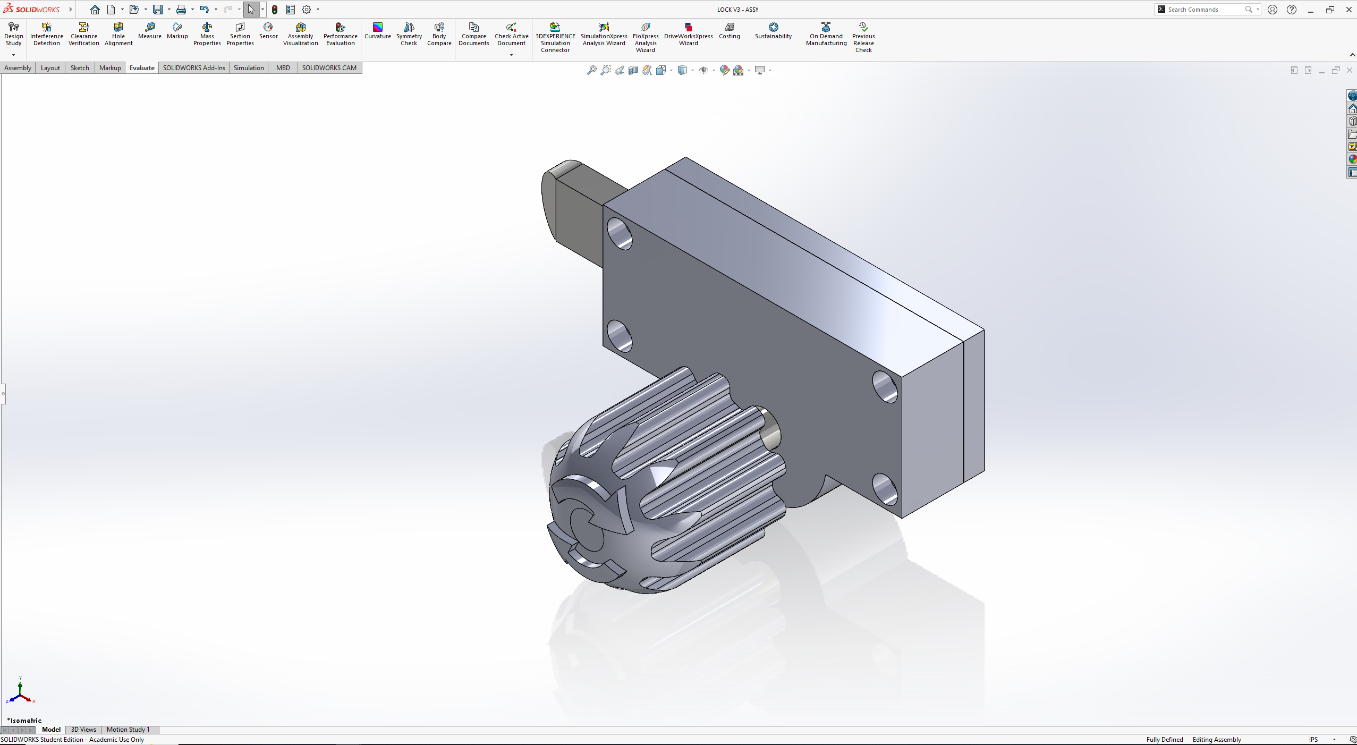Screen dimensions: 1357x745
Task: Open the Display Style dropdown arrow
Action: coord(692,70)
